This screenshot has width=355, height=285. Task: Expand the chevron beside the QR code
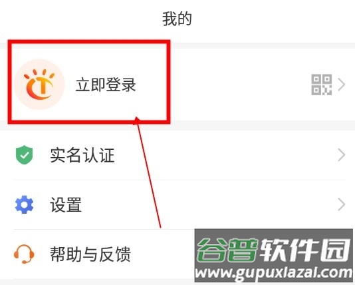(342, 85)
